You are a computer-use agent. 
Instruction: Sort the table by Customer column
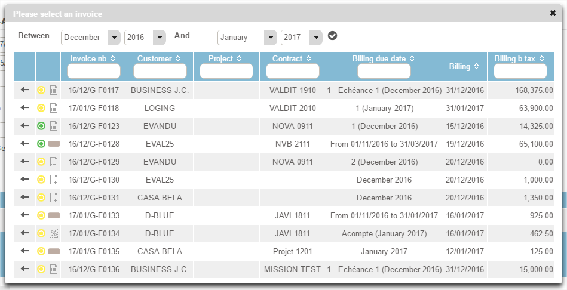pos(160,58)
